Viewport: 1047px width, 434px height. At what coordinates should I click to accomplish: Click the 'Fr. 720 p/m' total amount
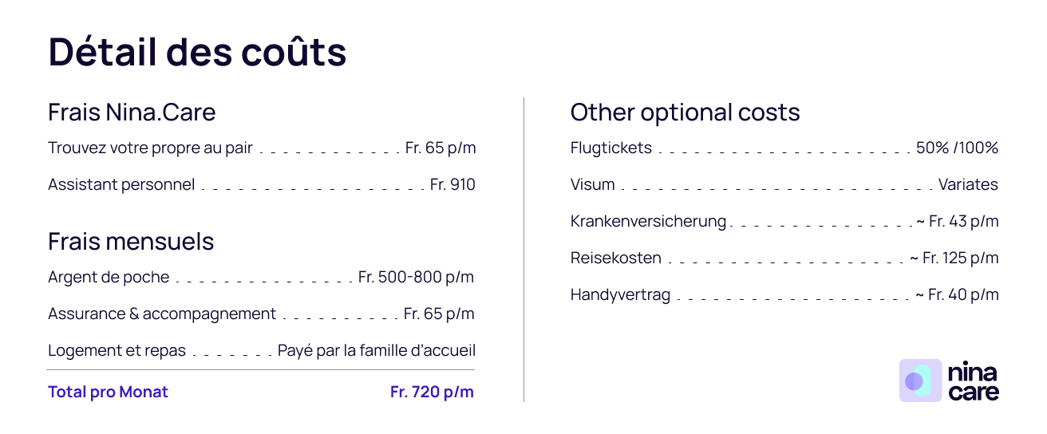click(432, 392)
